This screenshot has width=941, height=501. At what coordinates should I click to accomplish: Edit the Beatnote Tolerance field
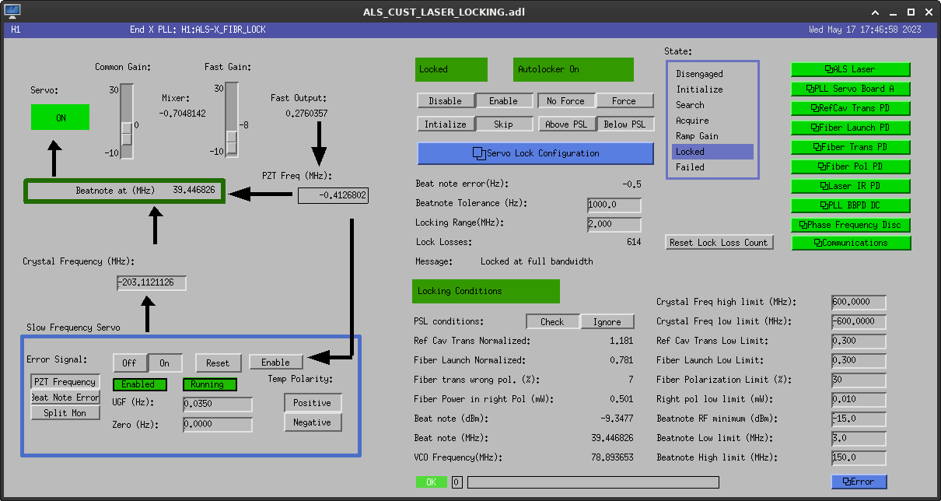point(614,205)
